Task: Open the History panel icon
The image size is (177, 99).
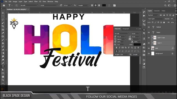Action: 144,12
